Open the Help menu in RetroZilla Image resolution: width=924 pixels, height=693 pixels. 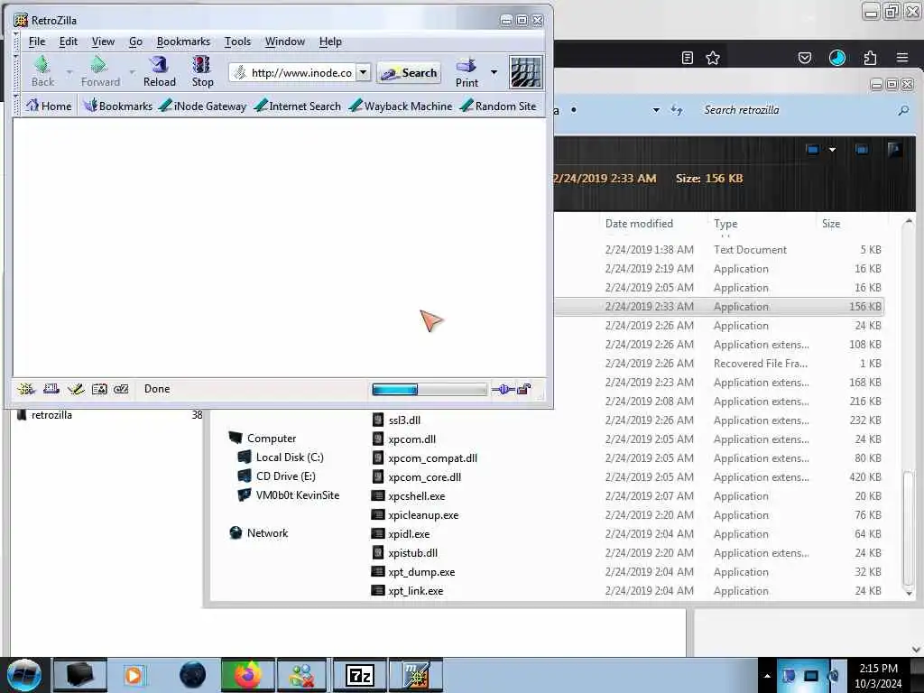point(330,42)
